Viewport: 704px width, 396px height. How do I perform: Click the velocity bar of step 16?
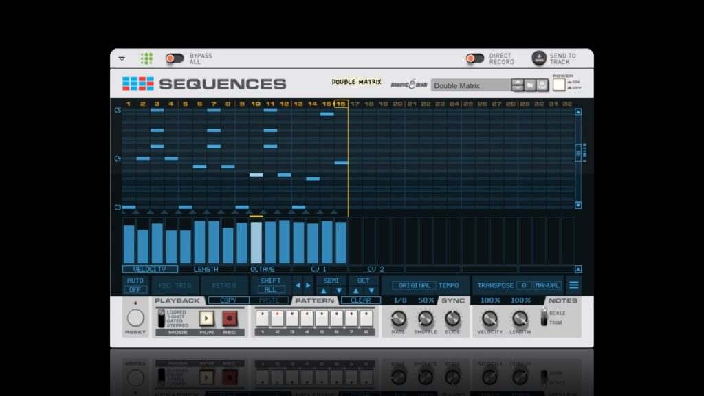click(341, 243)
